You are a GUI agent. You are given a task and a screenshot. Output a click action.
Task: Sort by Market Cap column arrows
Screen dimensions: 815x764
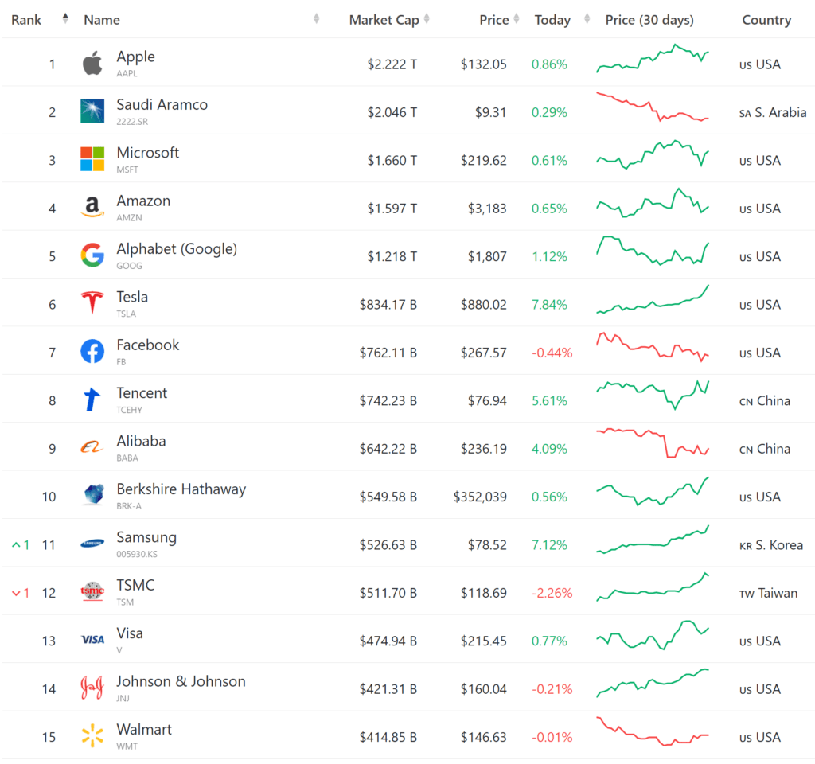pyautogui.click(x=427, y=19)
